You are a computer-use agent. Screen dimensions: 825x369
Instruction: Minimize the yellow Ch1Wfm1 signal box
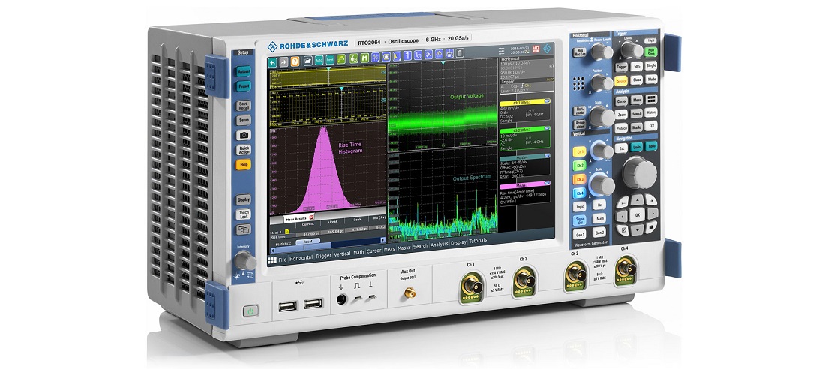pos(547,101)
